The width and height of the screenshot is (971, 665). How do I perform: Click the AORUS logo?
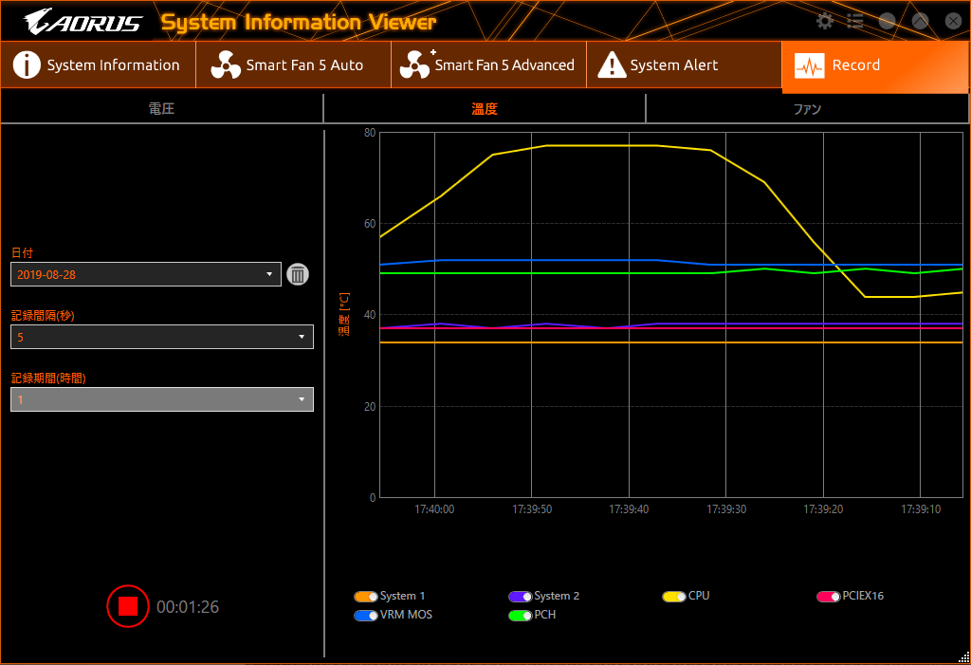(x=82, y=22)
